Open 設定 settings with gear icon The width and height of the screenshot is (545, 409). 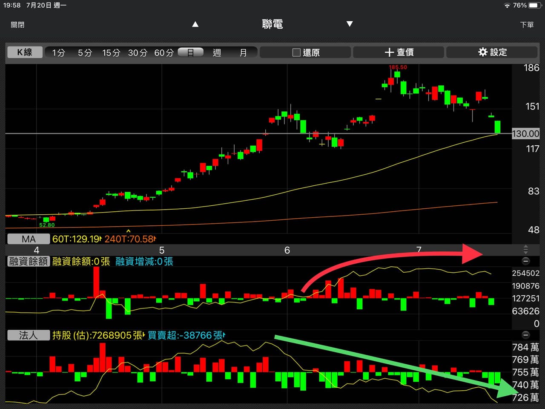(492, 52)
